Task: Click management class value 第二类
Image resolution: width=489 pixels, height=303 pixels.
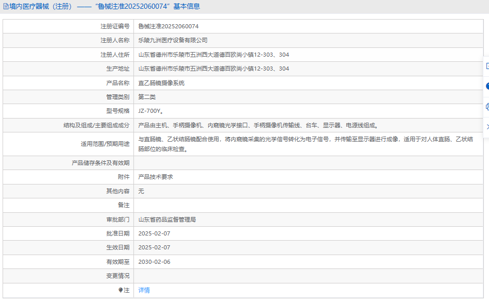Action: pos(147,97)
